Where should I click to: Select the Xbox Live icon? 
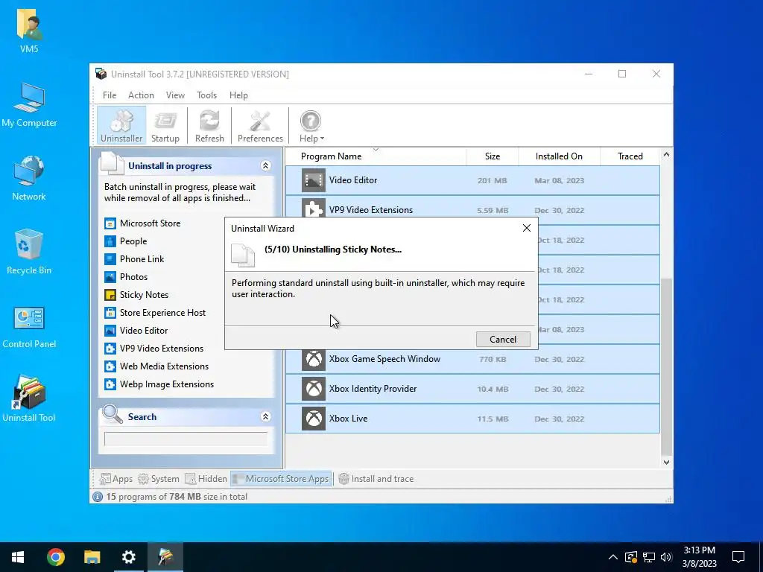pos(314,419)
